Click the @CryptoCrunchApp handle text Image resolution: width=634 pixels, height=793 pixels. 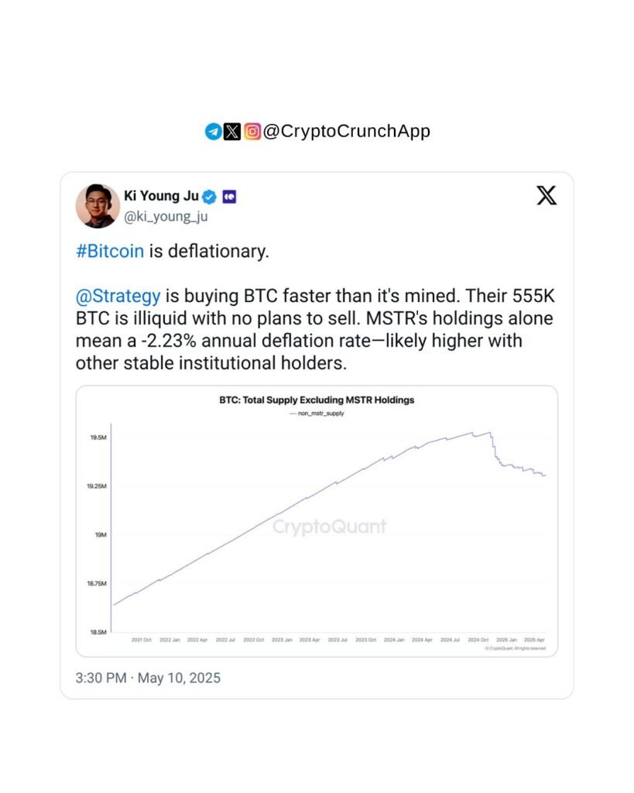346,132
